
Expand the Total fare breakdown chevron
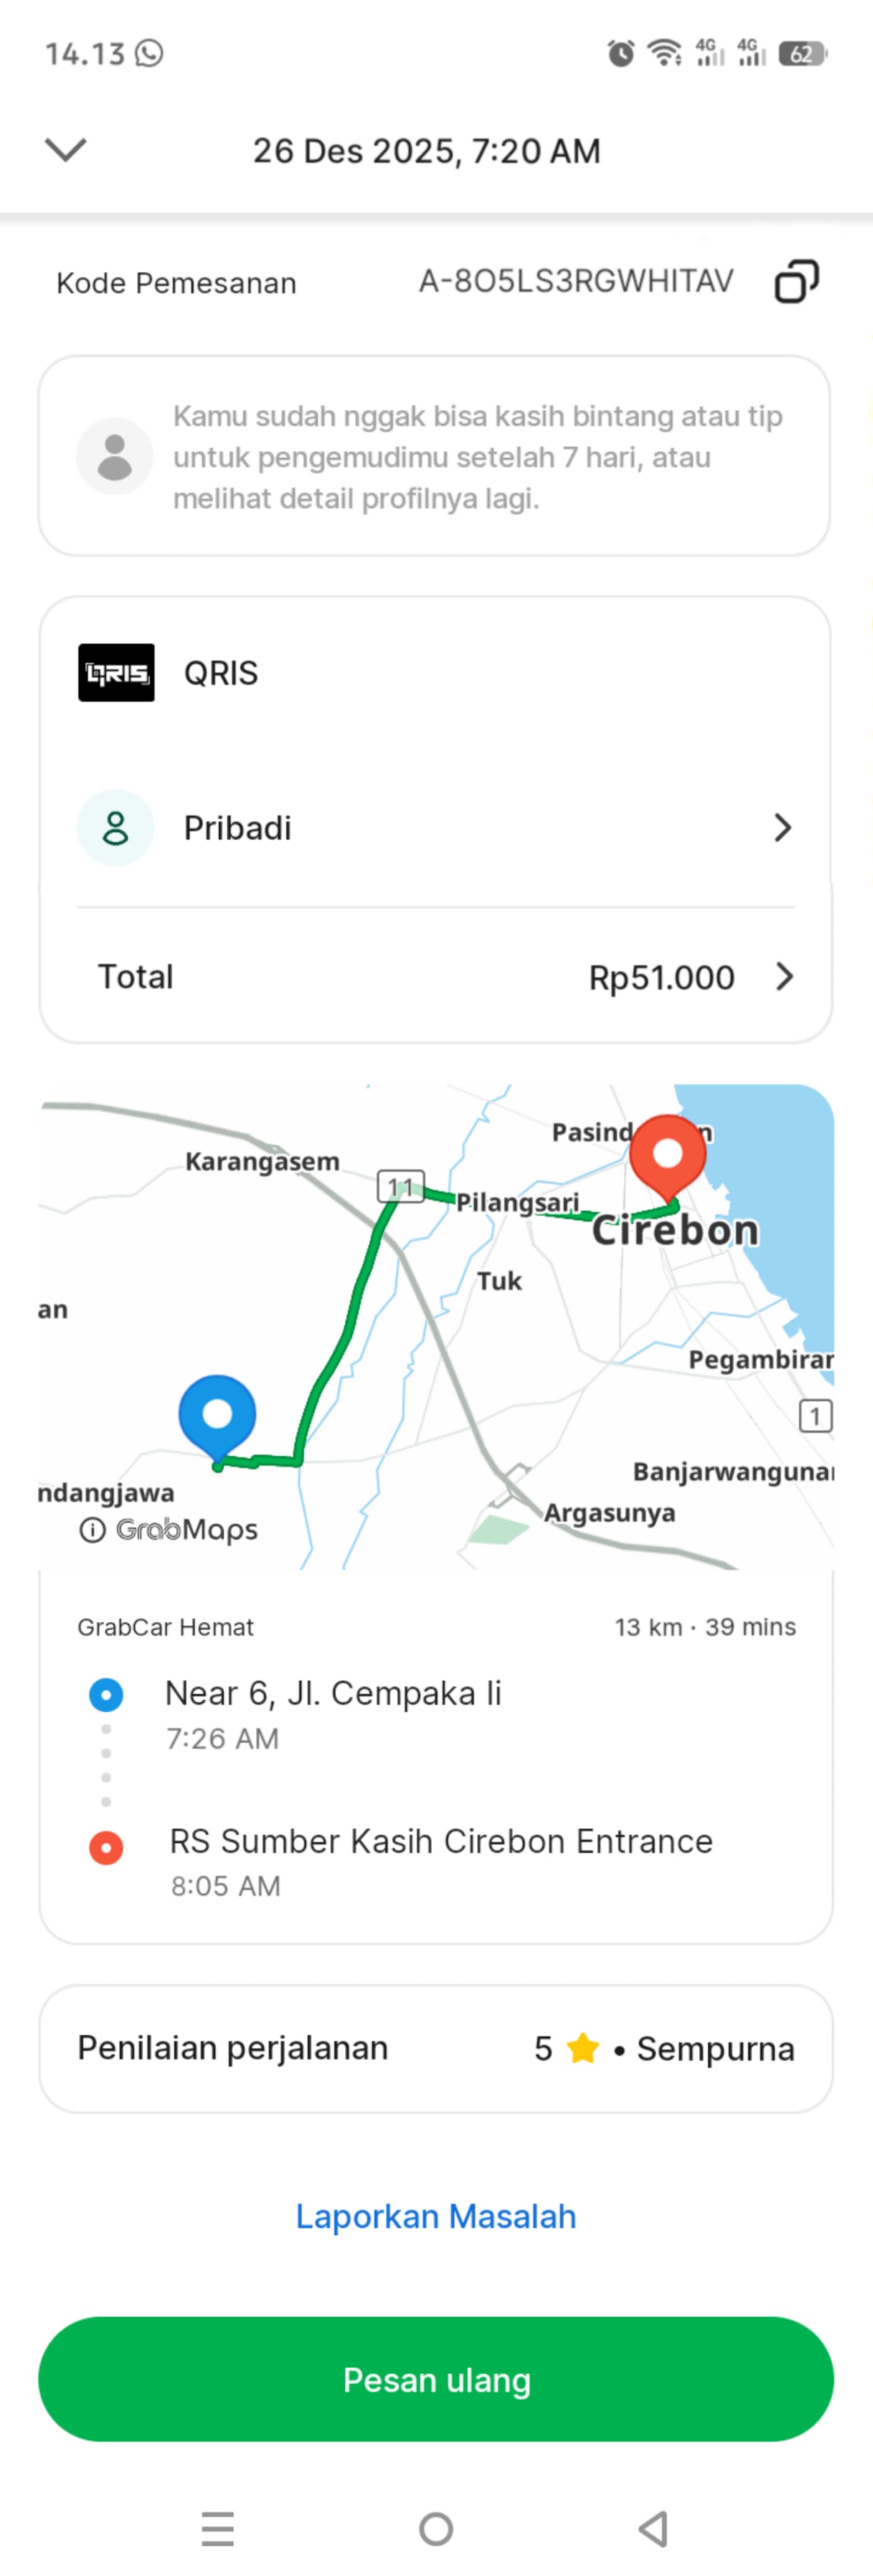[x=784, y=977]
